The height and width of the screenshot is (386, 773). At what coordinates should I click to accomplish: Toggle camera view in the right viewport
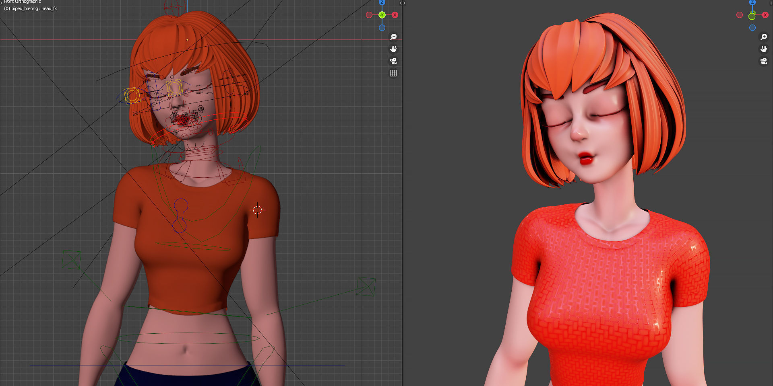[x=764, y=61]
